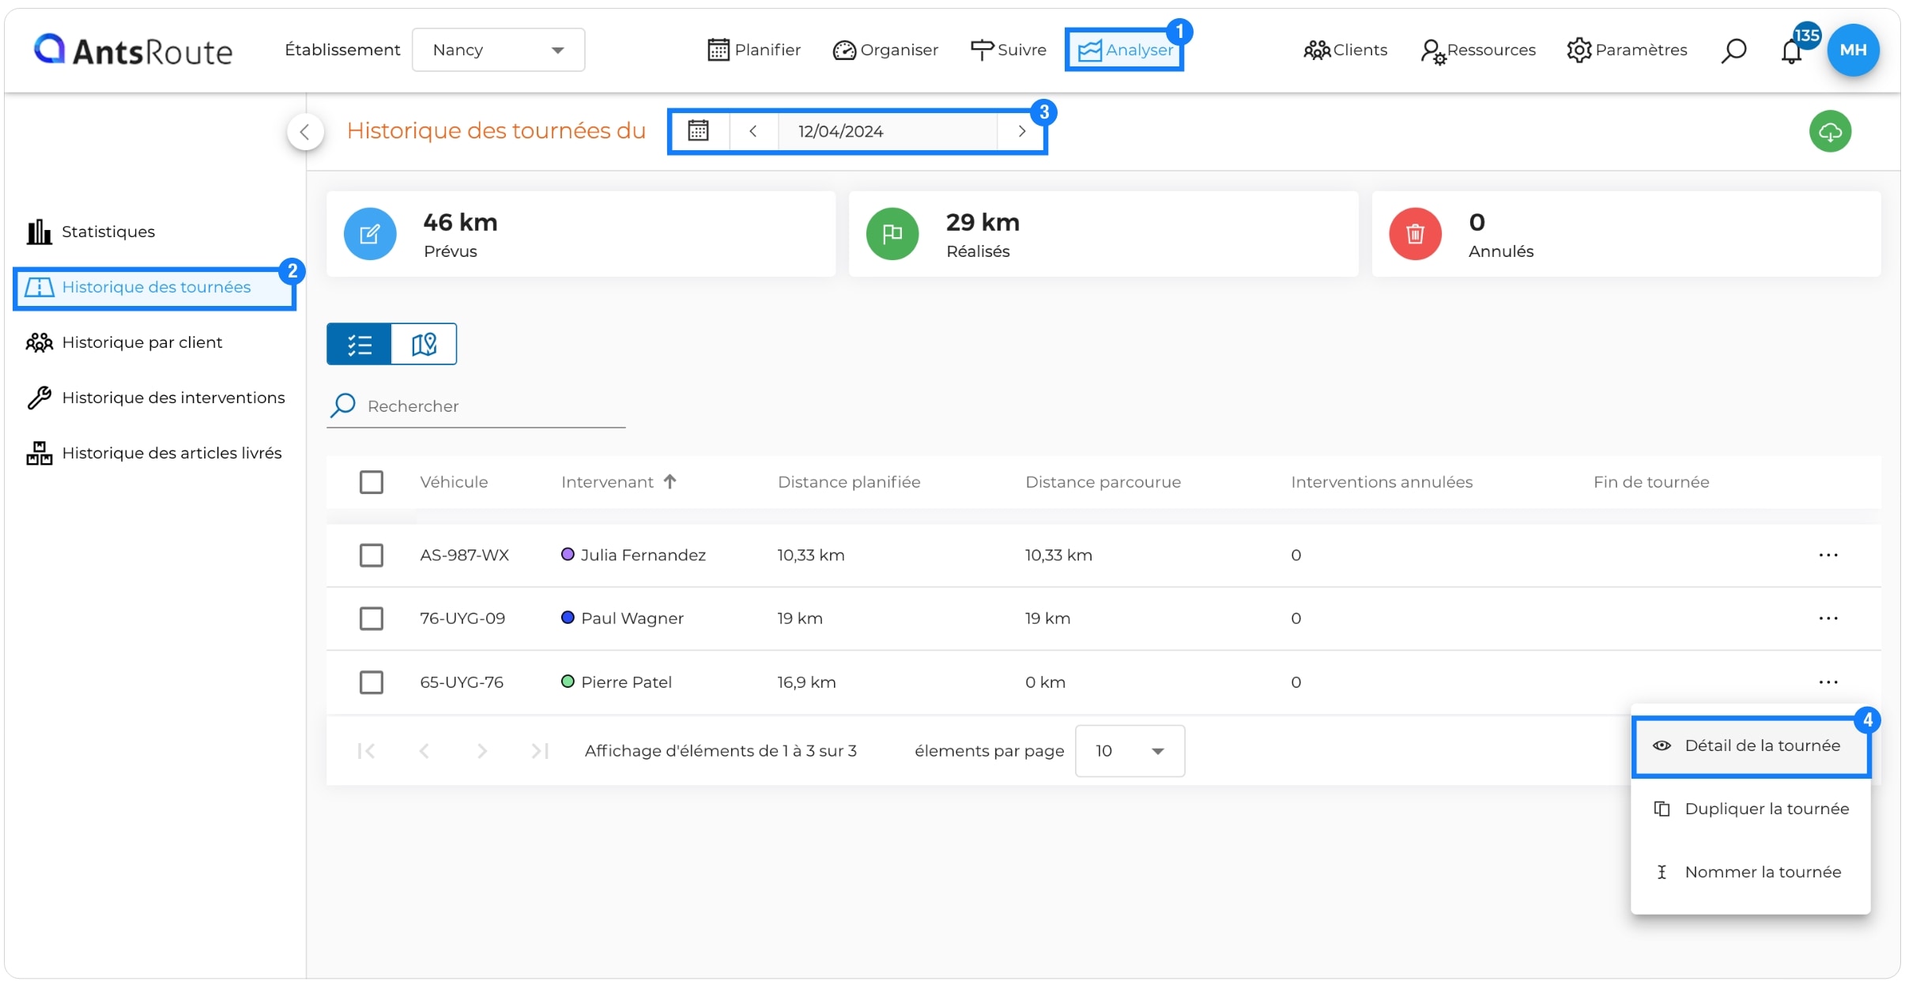The width and height of the screenshot is (1905, 985).
Task: Click the red Annulés trash icon
Action: pyautogui.click(x=1415, y=234)
